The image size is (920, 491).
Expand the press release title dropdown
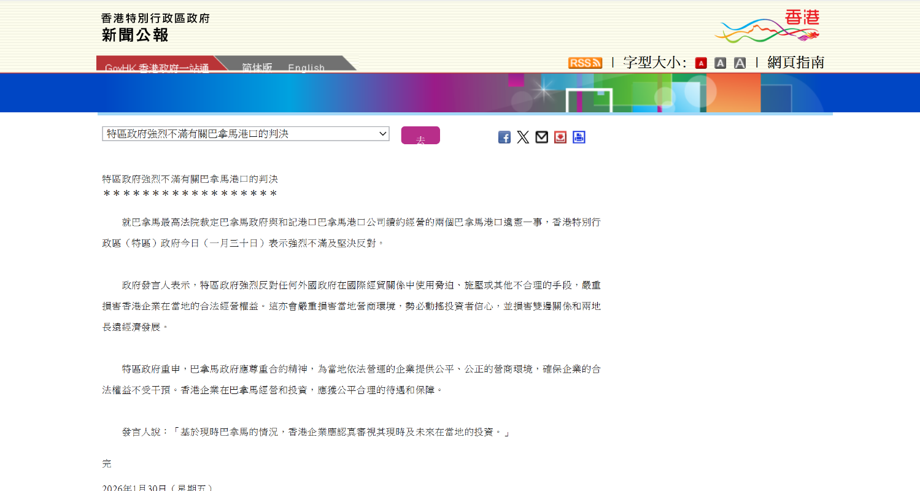(245, 134)
